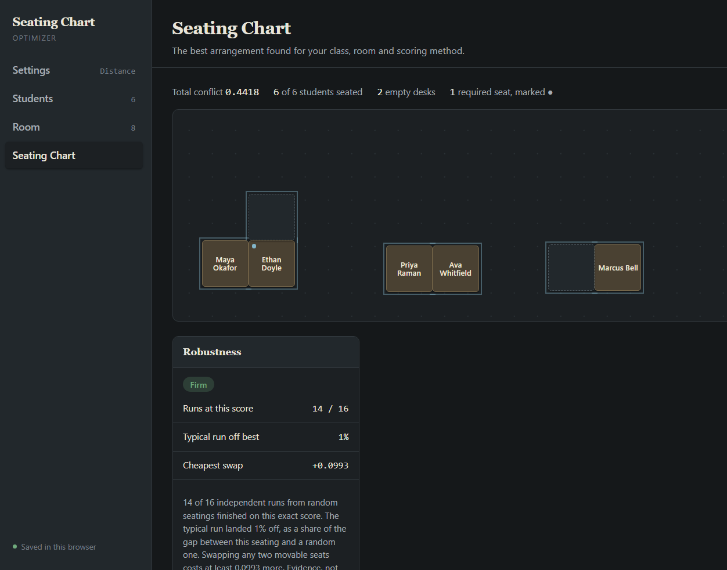Click the 'Runs at this score' row
727x570 pixels.
(x=266, y=409)
